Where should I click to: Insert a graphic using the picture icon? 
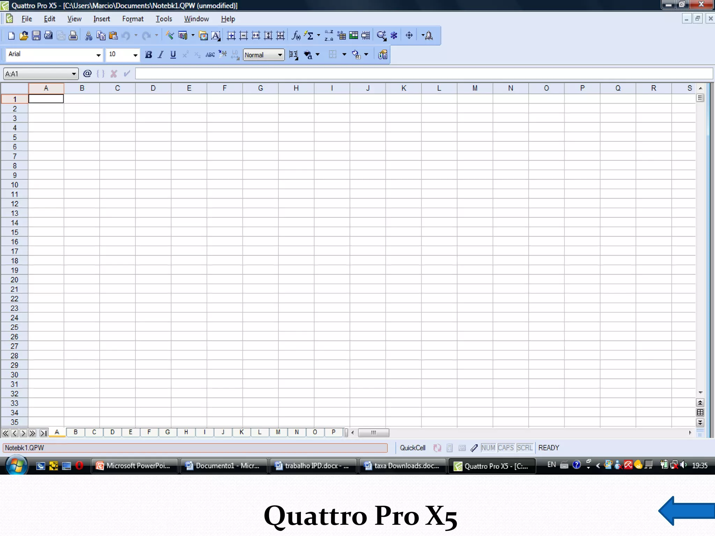(203, 36)
